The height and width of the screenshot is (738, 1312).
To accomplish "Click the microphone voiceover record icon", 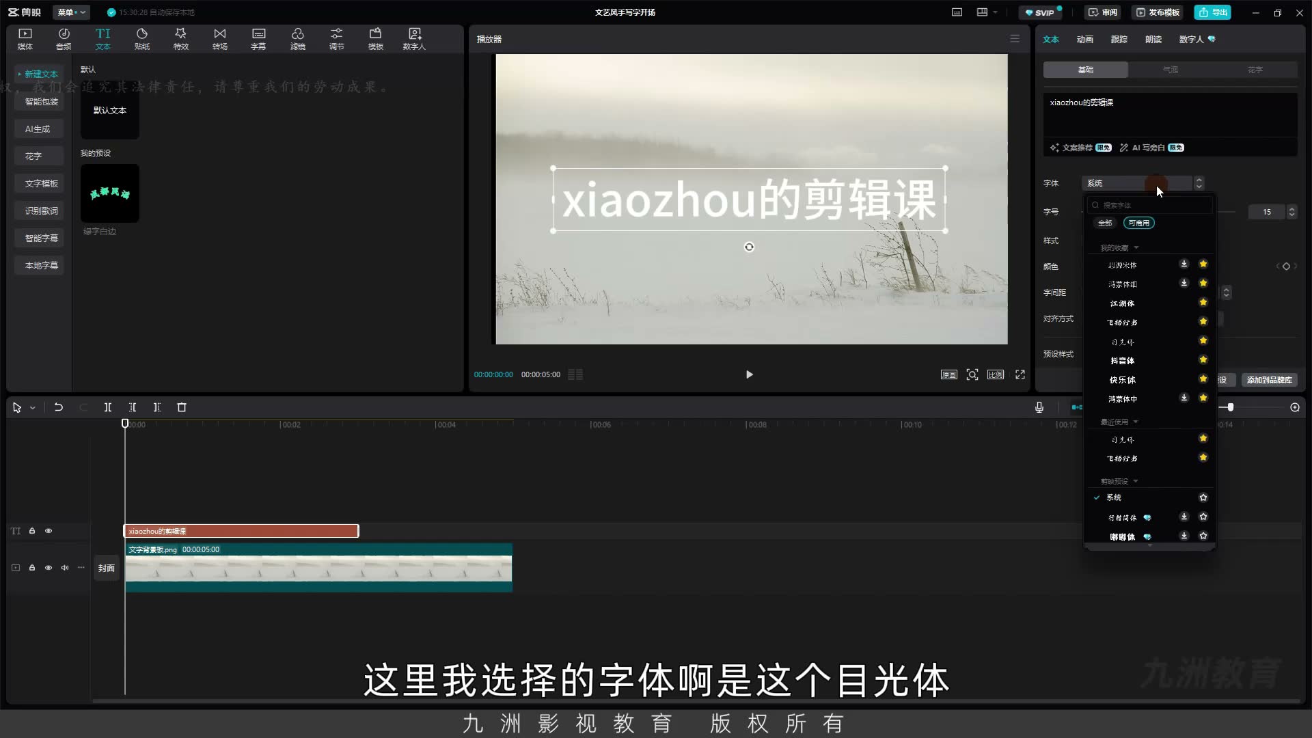I will point(1039,407).
